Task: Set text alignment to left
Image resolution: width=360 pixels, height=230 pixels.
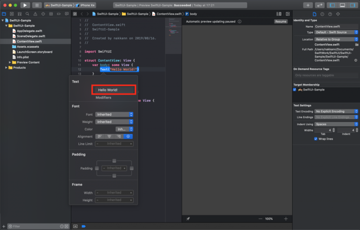Action: pos(100,136)
